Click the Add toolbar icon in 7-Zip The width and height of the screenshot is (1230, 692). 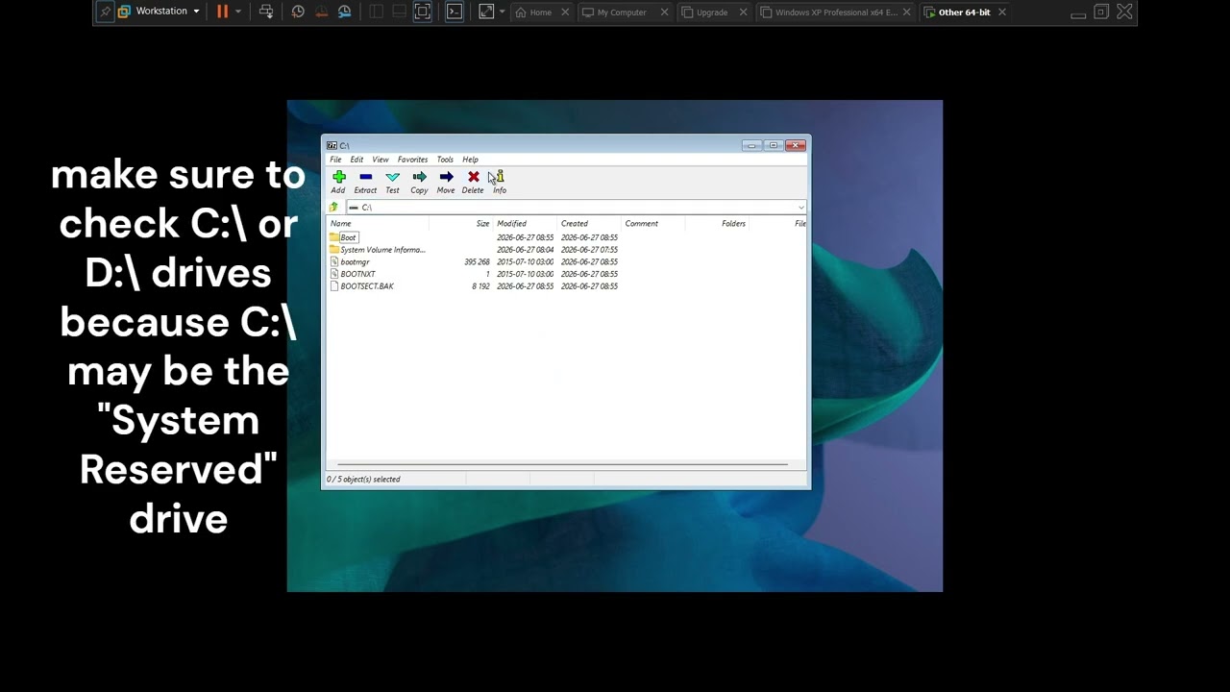[x=338, y=177]
